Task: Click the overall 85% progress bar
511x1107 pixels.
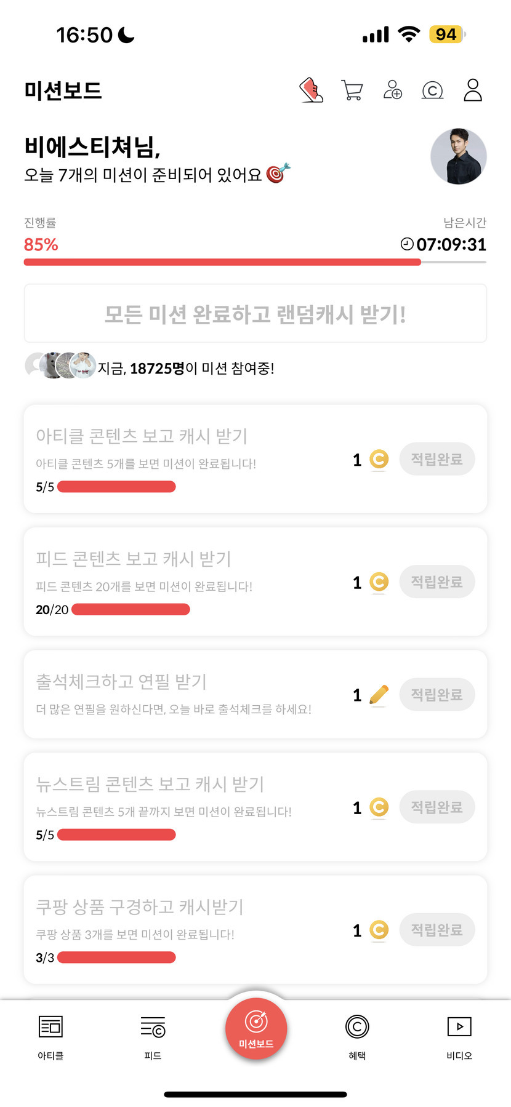Action: point(255,262)
